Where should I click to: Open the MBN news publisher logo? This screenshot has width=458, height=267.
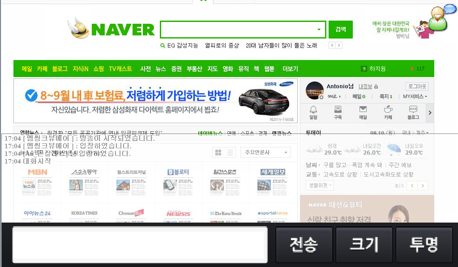pyautogui.click(x=38, y=172)
